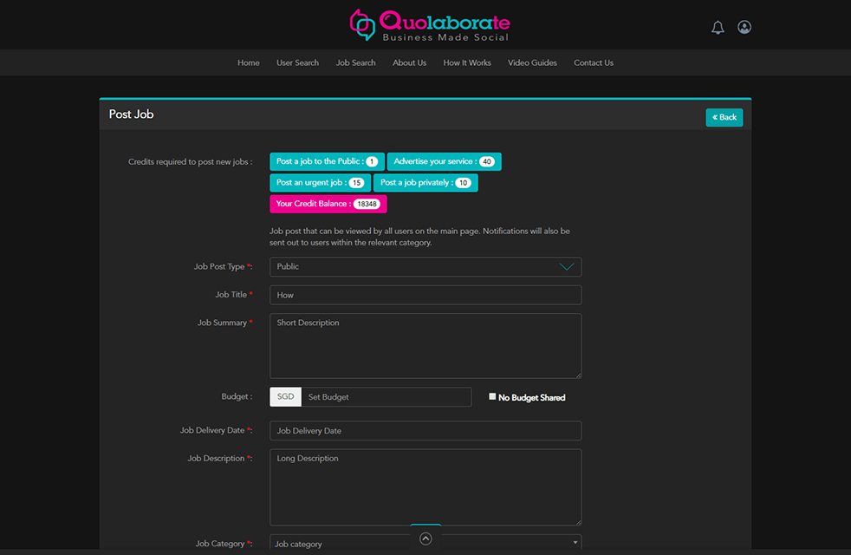Click Advertise your service badge
851x555 pixels.
[444, 162]
